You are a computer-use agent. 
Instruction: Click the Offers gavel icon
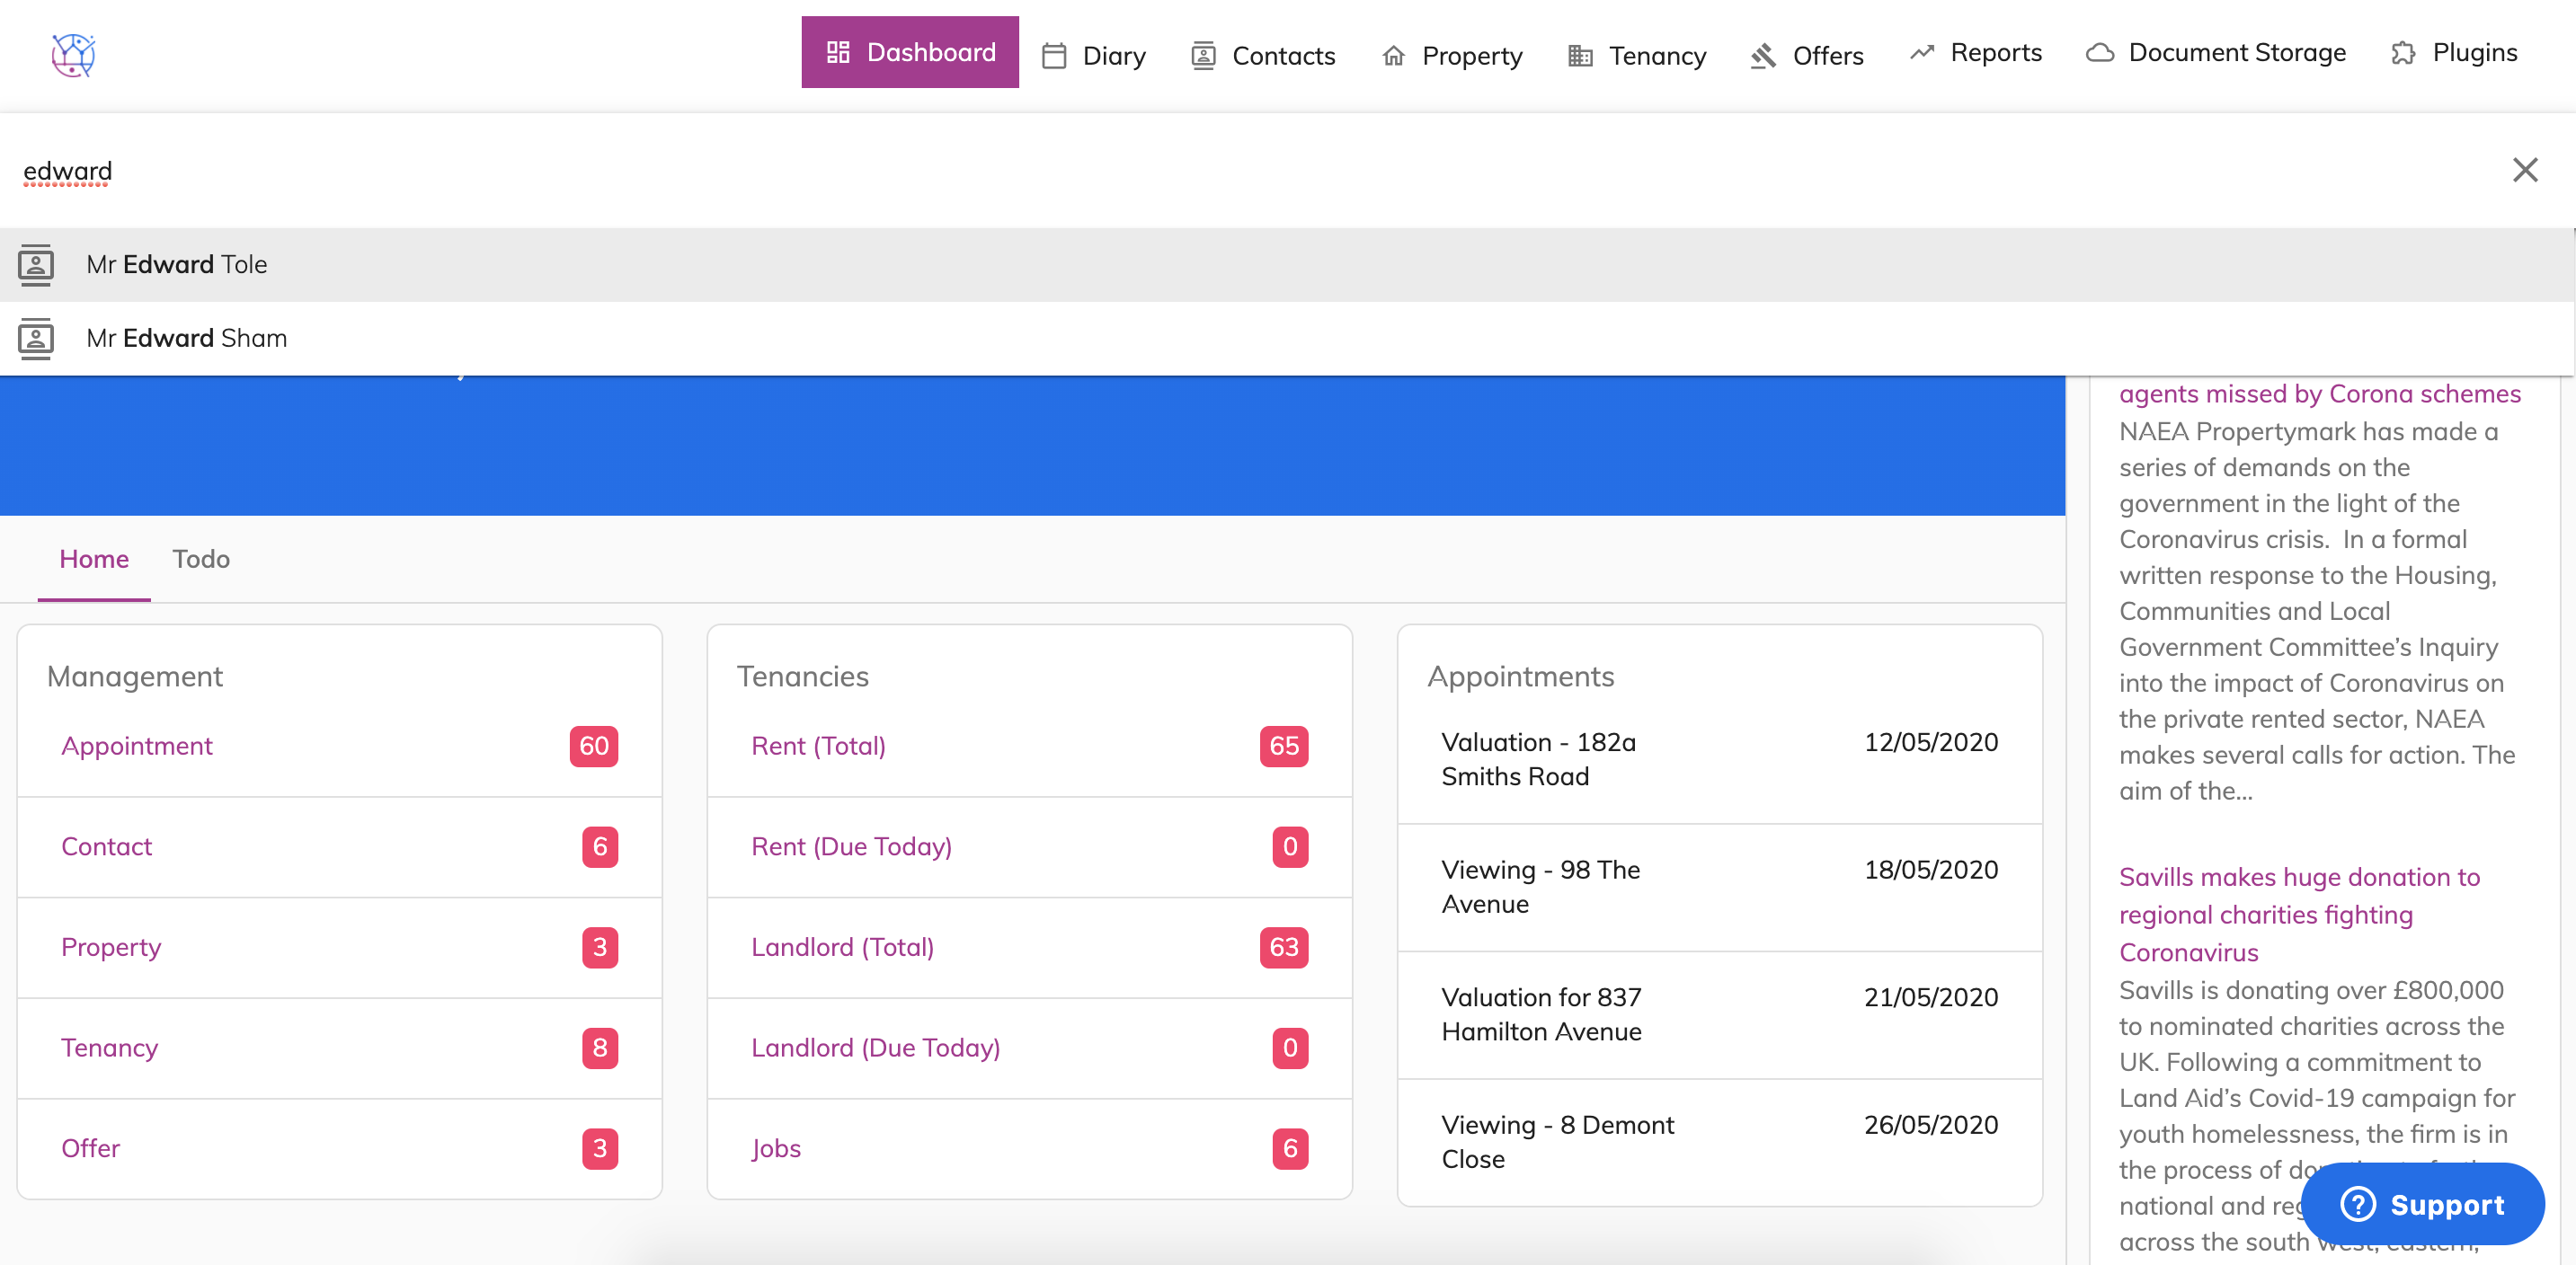(x=1763, y=56)
